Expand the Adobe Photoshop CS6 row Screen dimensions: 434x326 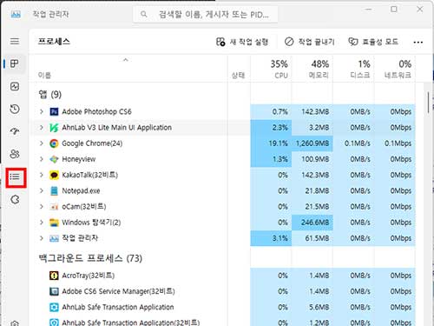42,111
